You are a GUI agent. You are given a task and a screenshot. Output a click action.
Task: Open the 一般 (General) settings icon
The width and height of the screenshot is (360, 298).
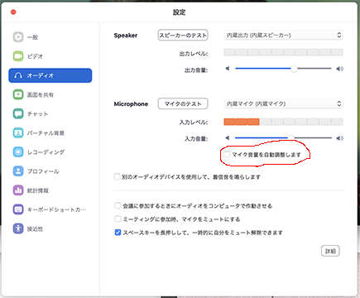18,37
